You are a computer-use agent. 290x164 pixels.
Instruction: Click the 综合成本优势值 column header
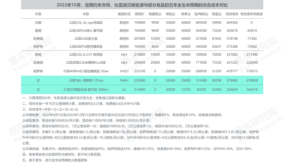[251, 14]
